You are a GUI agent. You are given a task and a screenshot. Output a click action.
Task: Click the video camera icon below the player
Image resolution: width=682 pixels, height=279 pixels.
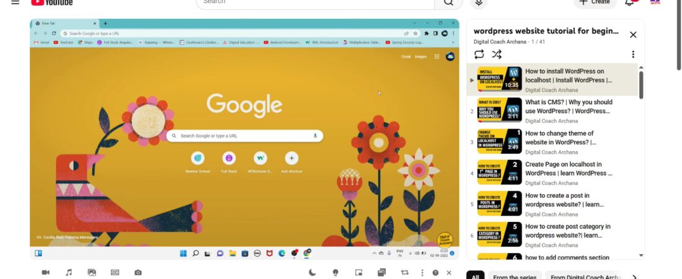click(x=46, y=272)
